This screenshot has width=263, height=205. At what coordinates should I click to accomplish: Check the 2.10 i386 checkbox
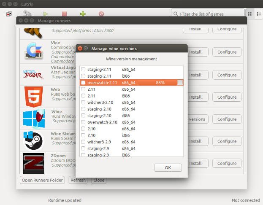tap(83, 135)
